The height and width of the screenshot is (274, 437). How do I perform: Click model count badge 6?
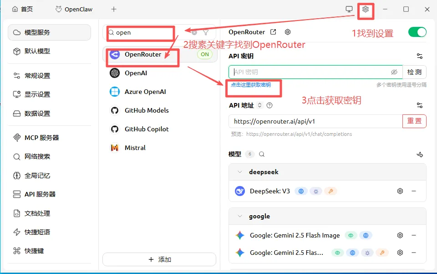(250, 154)
